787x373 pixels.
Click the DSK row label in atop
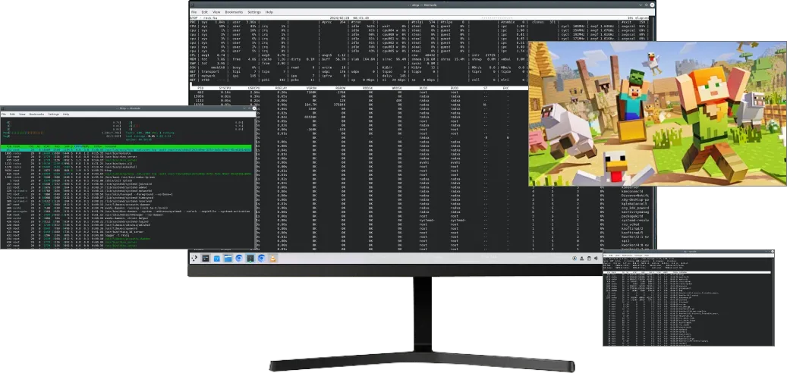(x=193, y=67)
